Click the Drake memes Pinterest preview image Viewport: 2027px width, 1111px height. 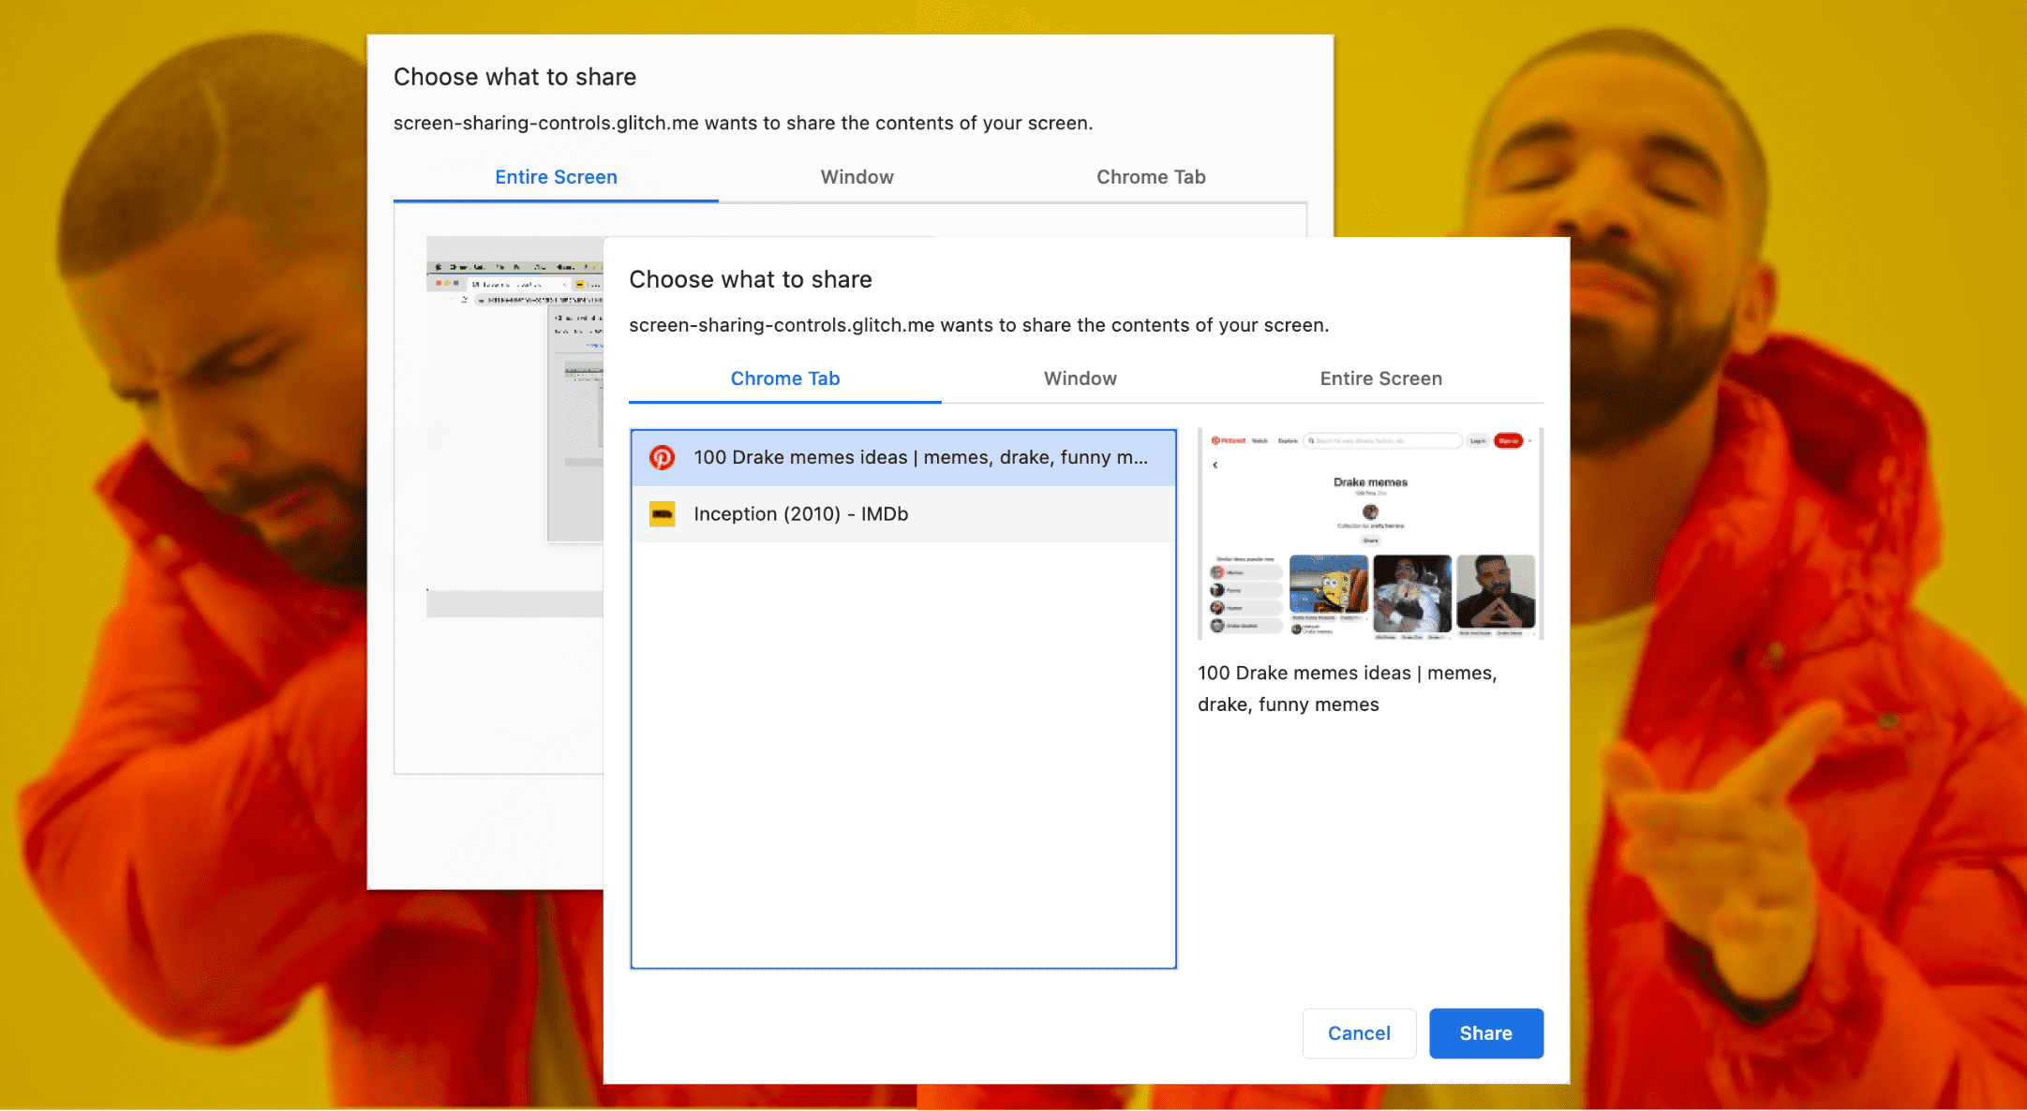click(1368, 534)
